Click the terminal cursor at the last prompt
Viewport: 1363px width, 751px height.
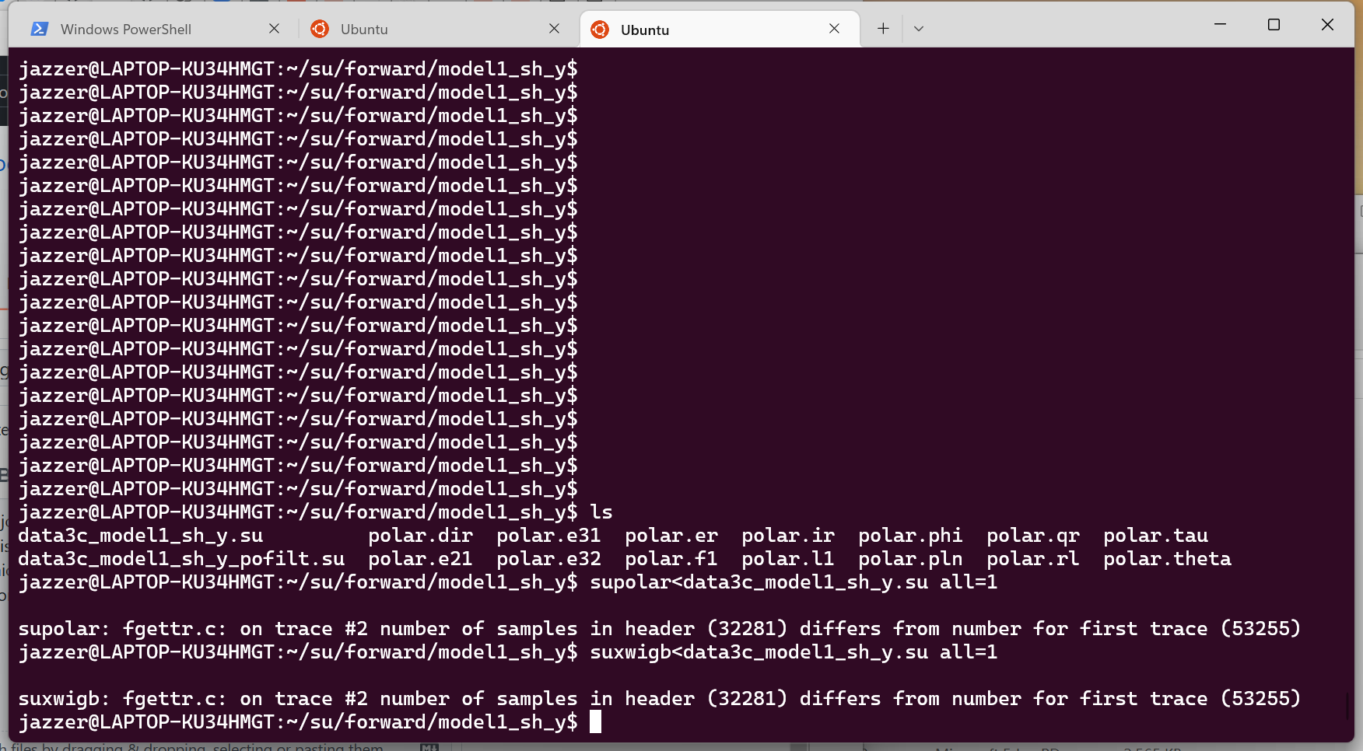tap(596, 722)
